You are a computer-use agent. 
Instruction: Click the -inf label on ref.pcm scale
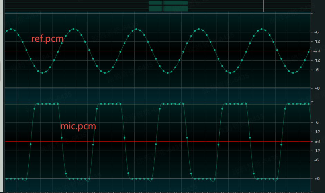pos(317,51)
